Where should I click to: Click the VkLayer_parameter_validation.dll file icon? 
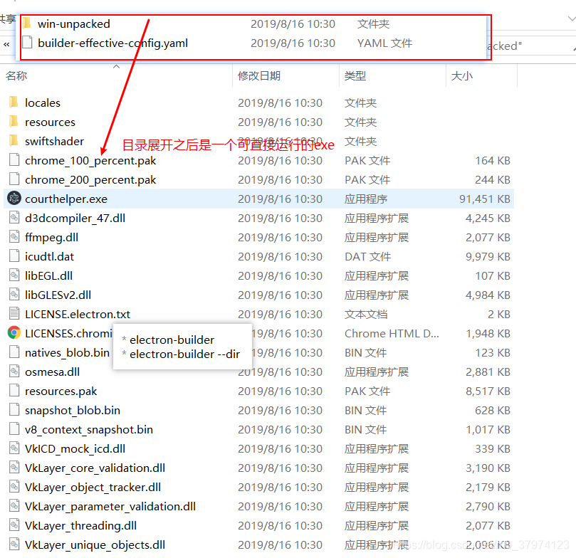click(14, 506)
